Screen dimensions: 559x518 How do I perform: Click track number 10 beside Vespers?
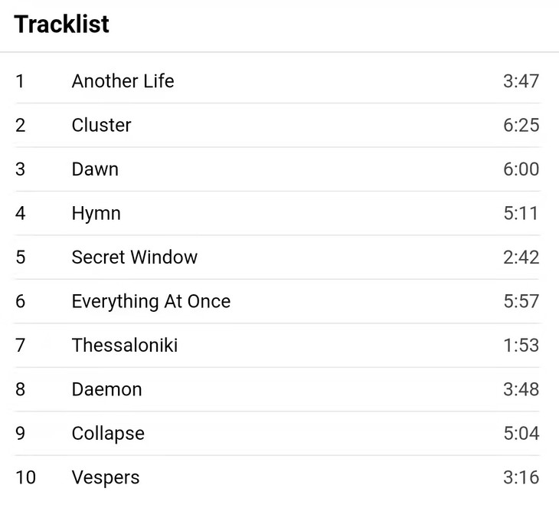point(25,478)
